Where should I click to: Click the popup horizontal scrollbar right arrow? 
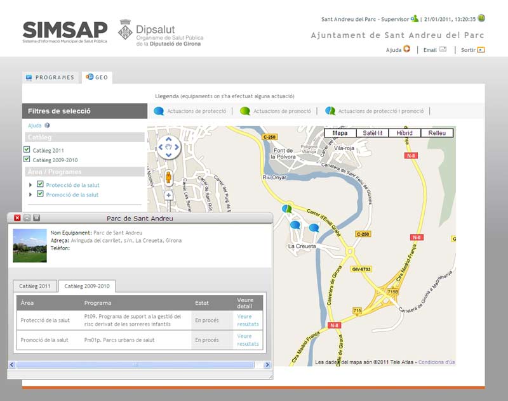[267, 364]
